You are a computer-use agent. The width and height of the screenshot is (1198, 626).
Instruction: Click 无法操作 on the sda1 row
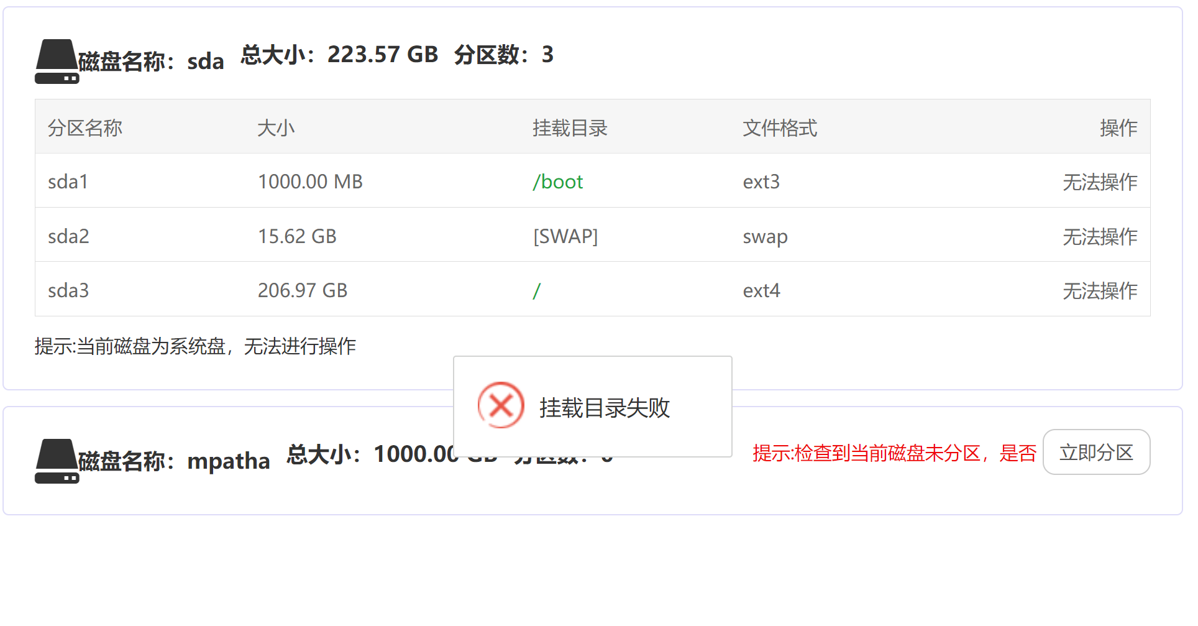[1099, 182]
